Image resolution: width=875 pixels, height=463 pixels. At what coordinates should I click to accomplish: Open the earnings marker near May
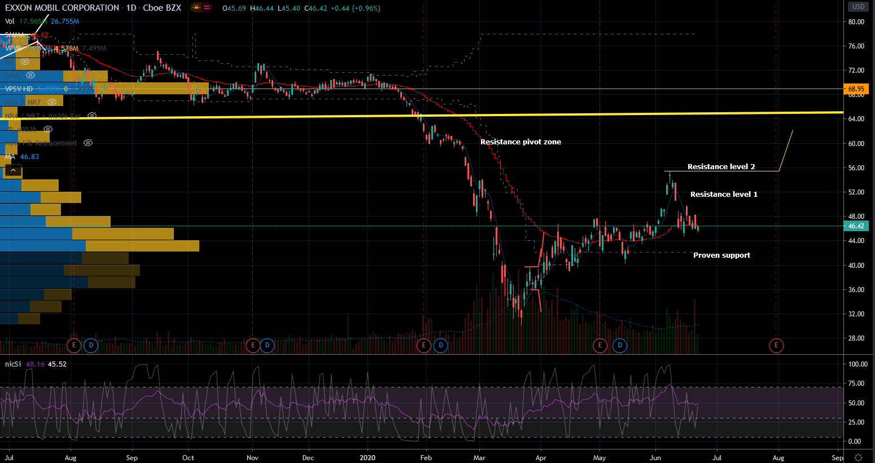click(x=600, y=345)
